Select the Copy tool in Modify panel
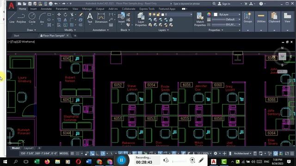 click(x=59, y=19)
